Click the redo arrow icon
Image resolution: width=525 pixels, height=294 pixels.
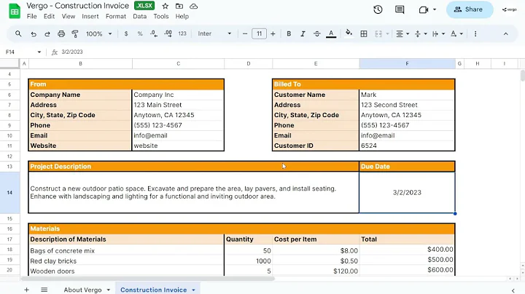[47, 33]
